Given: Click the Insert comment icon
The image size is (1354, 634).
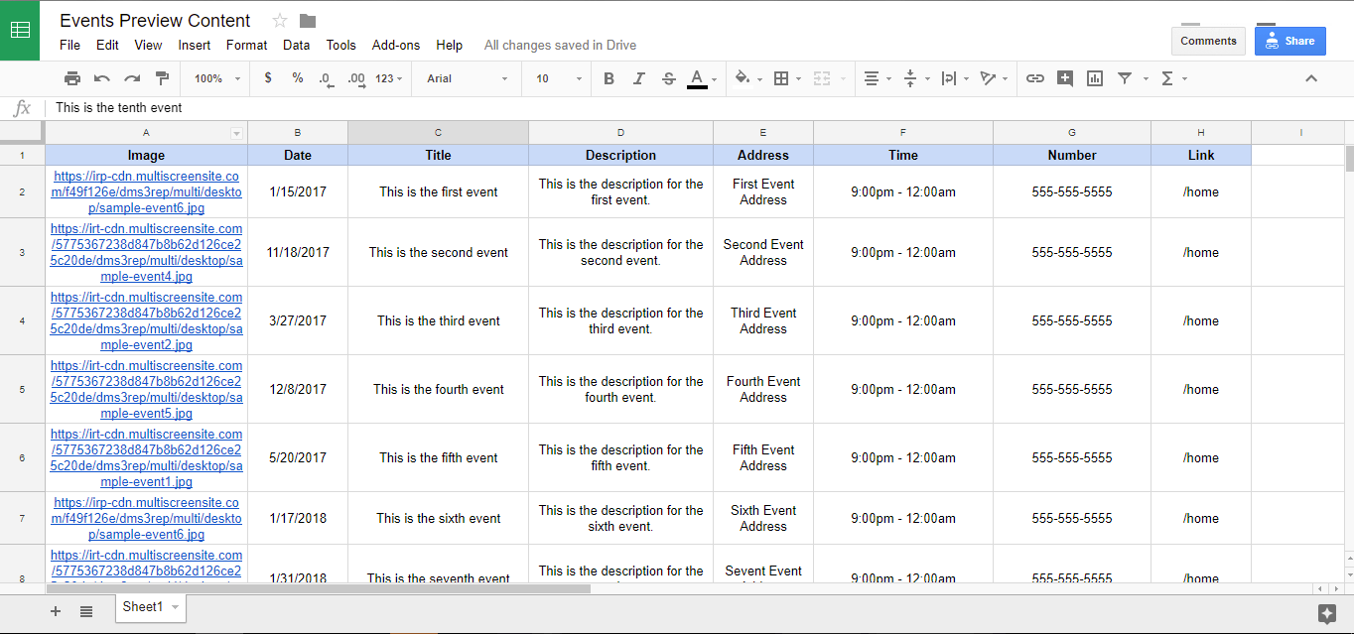Looking at the screenshot, I should click(x=1065, y=78).
